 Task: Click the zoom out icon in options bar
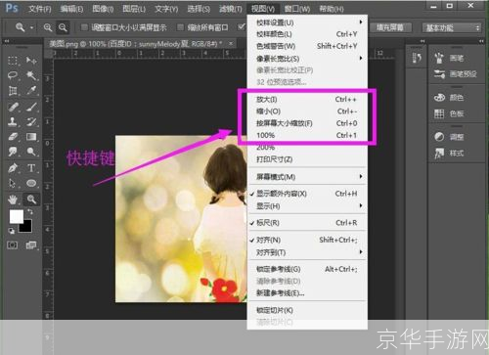pyautogui.click(x=63, y=27)
